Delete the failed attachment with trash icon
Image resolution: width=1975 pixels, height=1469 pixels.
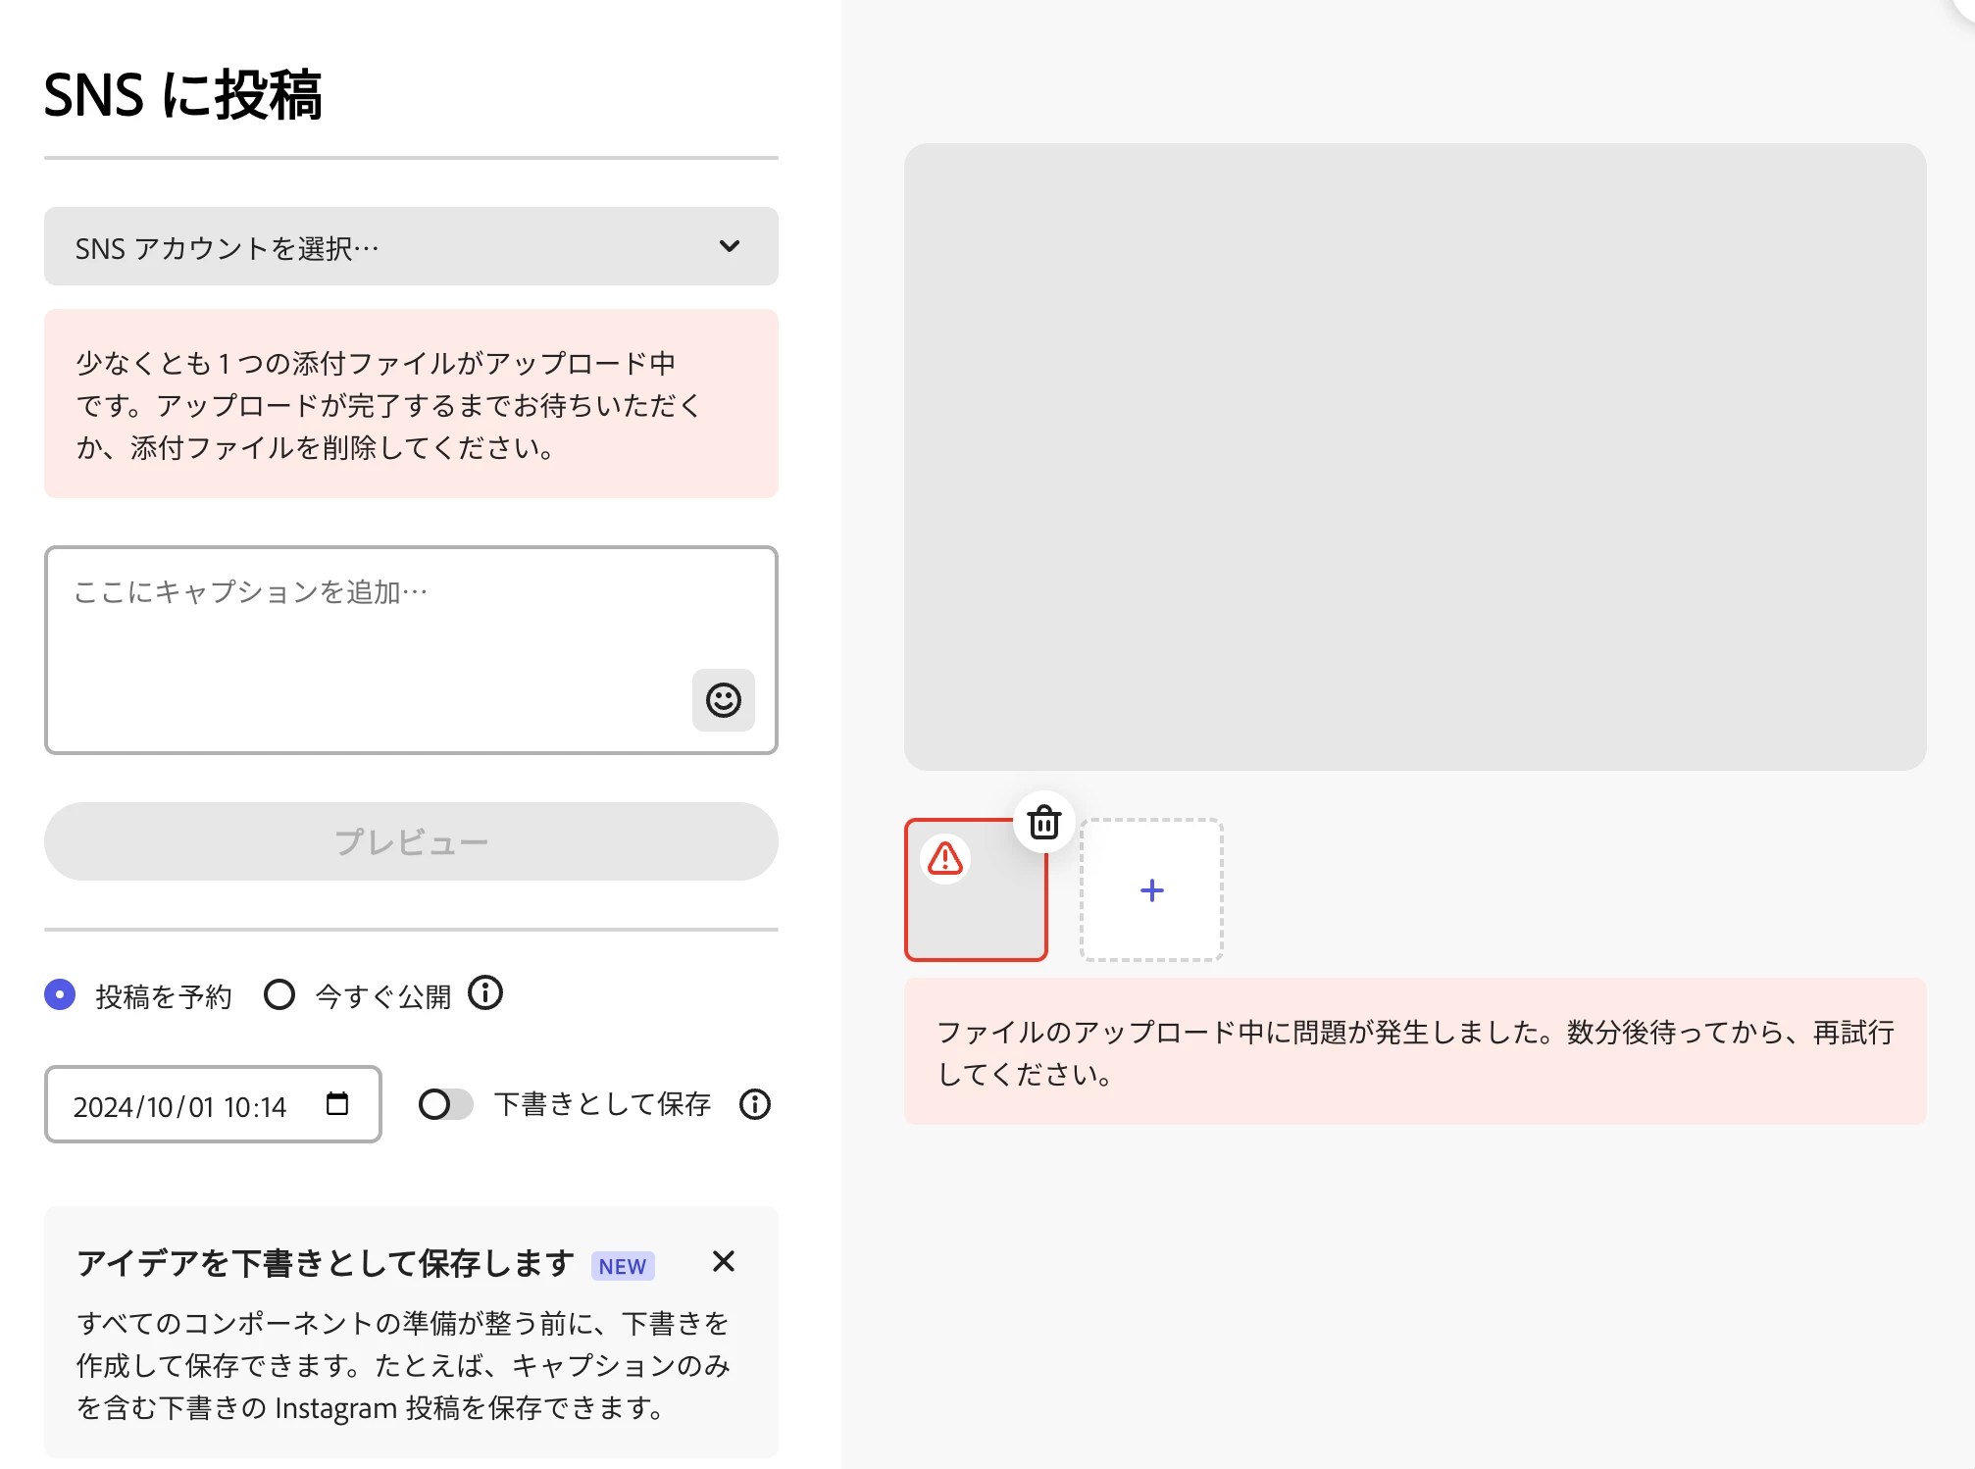[1043, 822]
